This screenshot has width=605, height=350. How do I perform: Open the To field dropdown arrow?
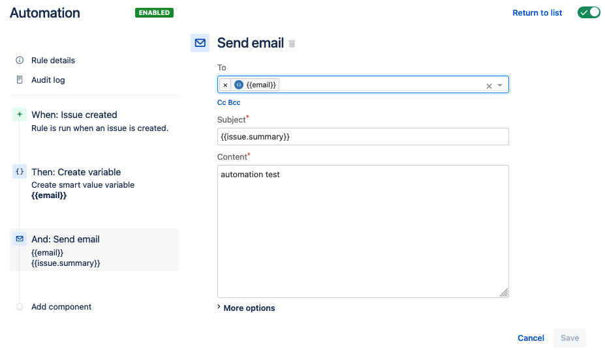click(500, 85)
